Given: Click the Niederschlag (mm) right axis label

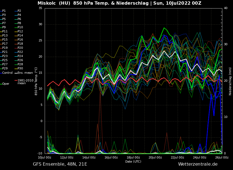Looking at the screenshot, I should (230, 81).
